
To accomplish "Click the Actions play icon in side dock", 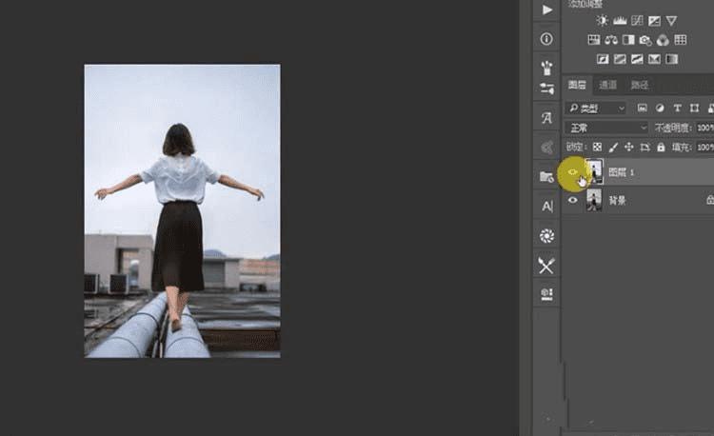I will point(546,10).
